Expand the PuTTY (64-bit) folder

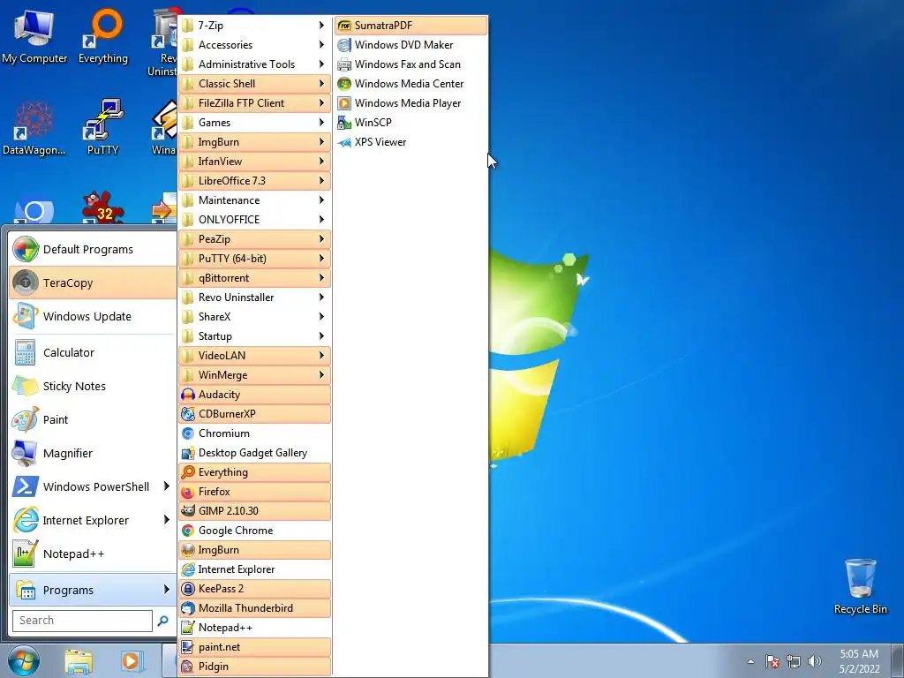[x=255, y=259]
